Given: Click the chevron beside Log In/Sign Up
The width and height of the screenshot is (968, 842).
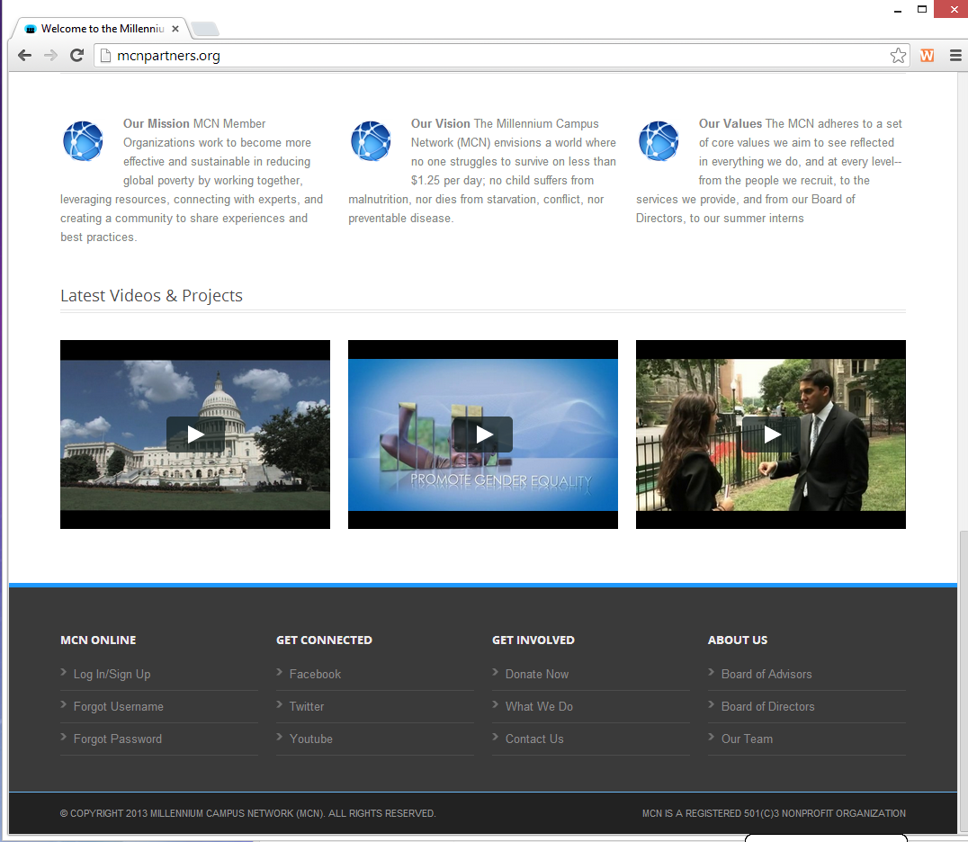Looking at the screenshot, I should point(64,672).
